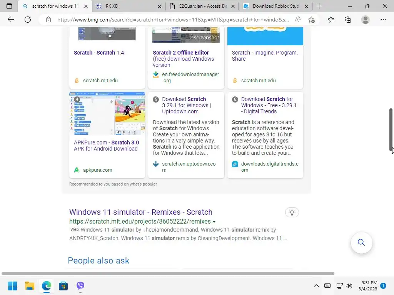Add this page to favorites star icon
The image size is (394, 295).
pyautogui.click(x=311, y=20)
